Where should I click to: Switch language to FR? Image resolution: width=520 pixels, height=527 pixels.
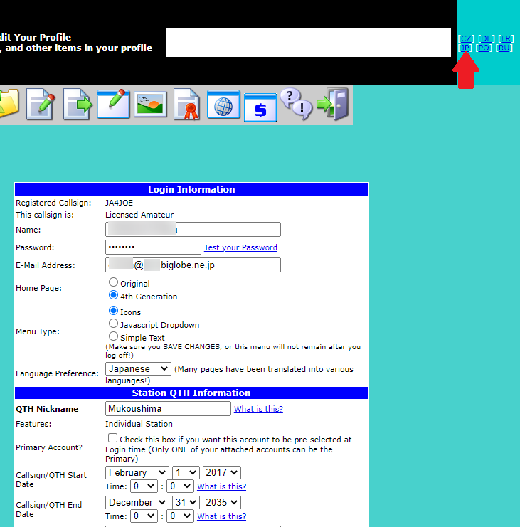(x=506, y=38)
